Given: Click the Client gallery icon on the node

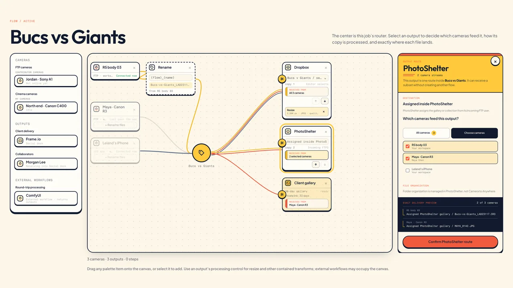Looking at the screenshot, I should (288, 183).
